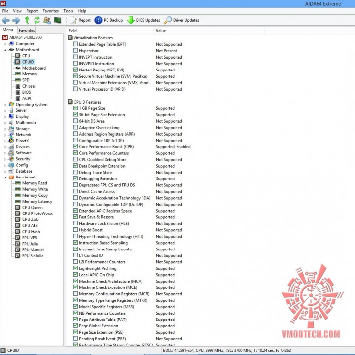The width and height of the screenshot is (355, 355).
Task: Select the Virtualization Features group header
Action: tap(93, 38)
